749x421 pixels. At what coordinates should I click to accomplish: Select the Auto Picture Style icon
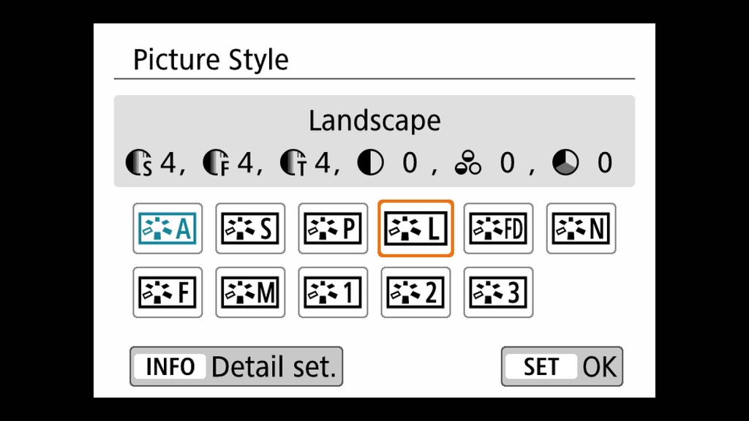(167, 229)
